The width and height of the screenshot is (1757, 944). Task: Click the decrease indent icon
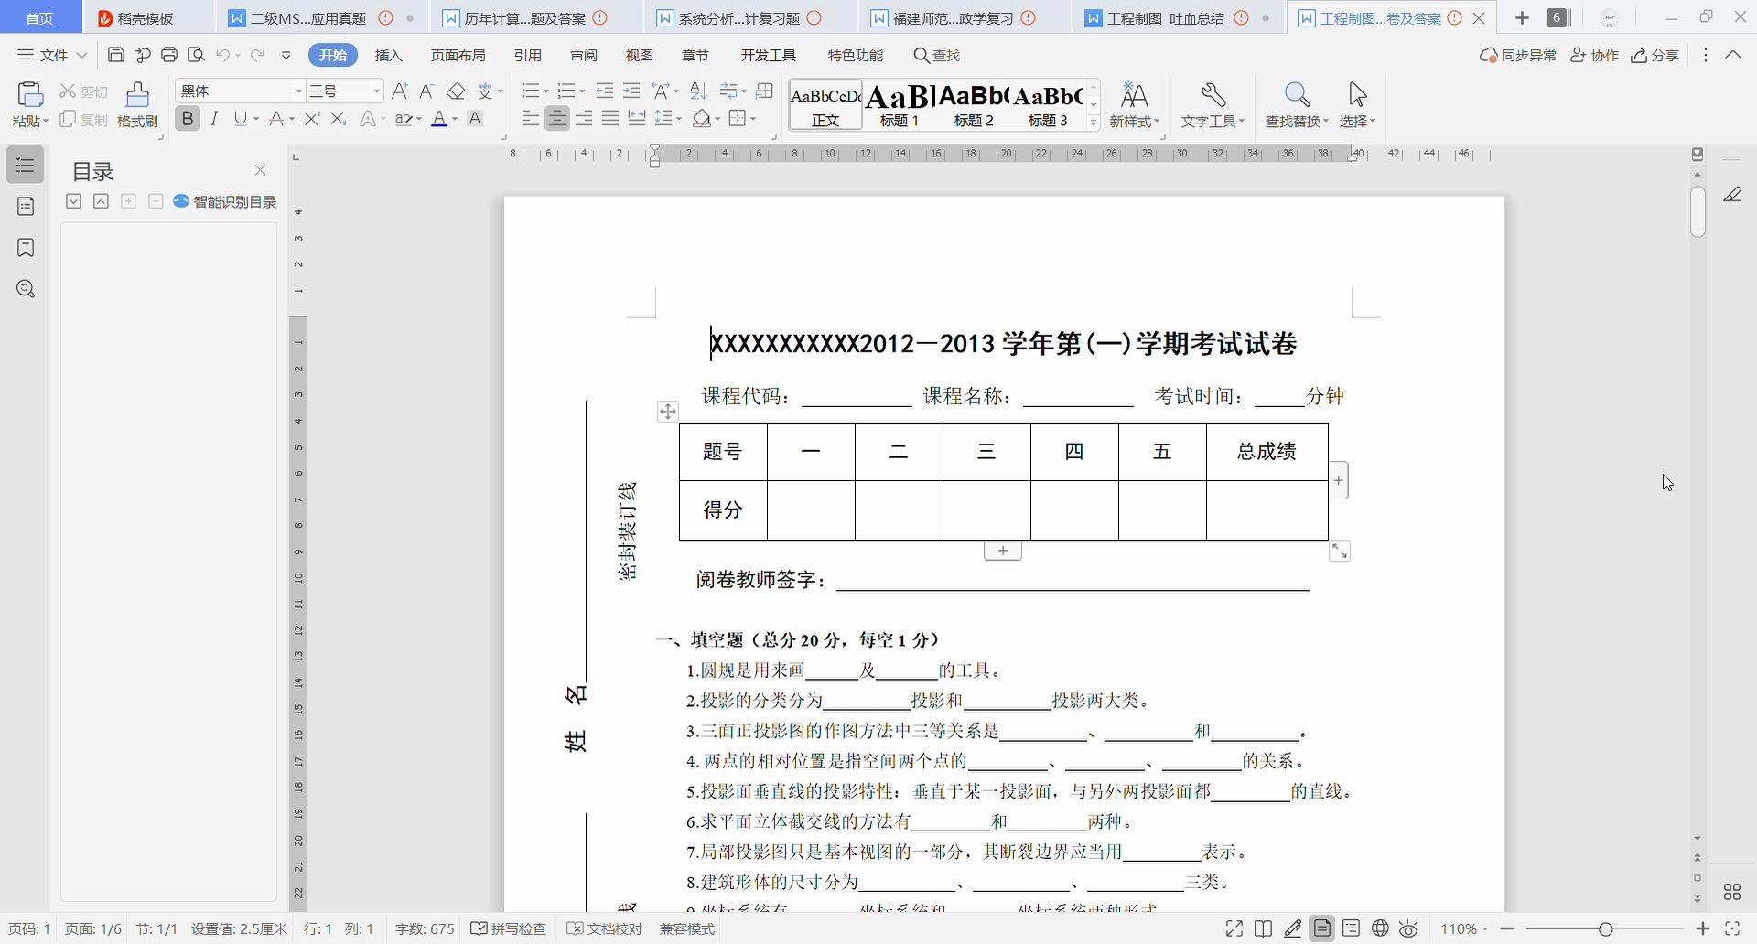[x=605, y=91]
